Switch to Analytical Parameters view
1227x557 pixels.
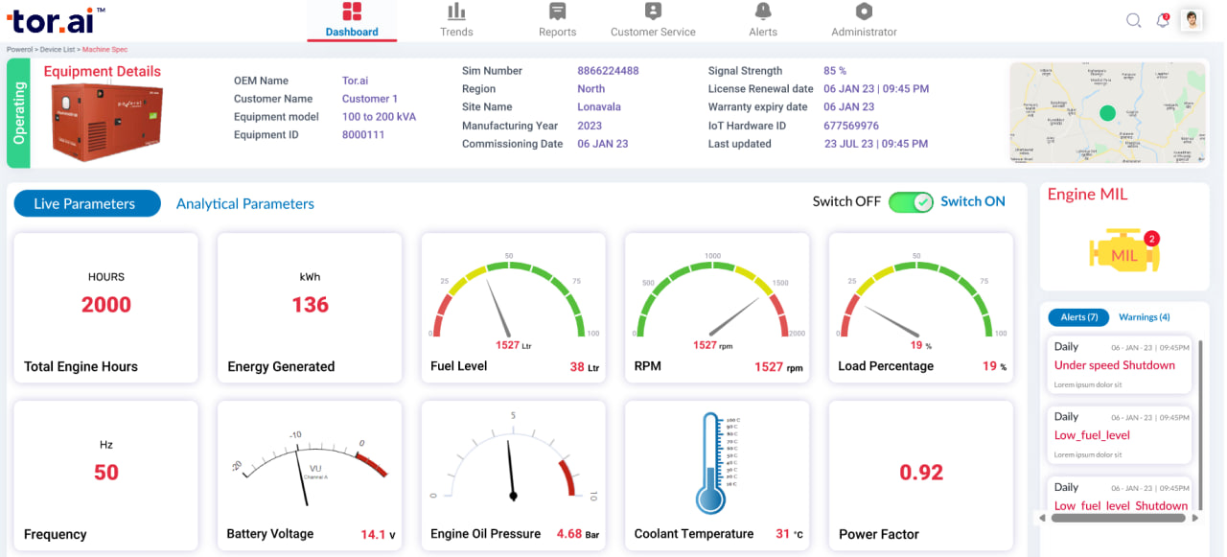tap(245, 203)
